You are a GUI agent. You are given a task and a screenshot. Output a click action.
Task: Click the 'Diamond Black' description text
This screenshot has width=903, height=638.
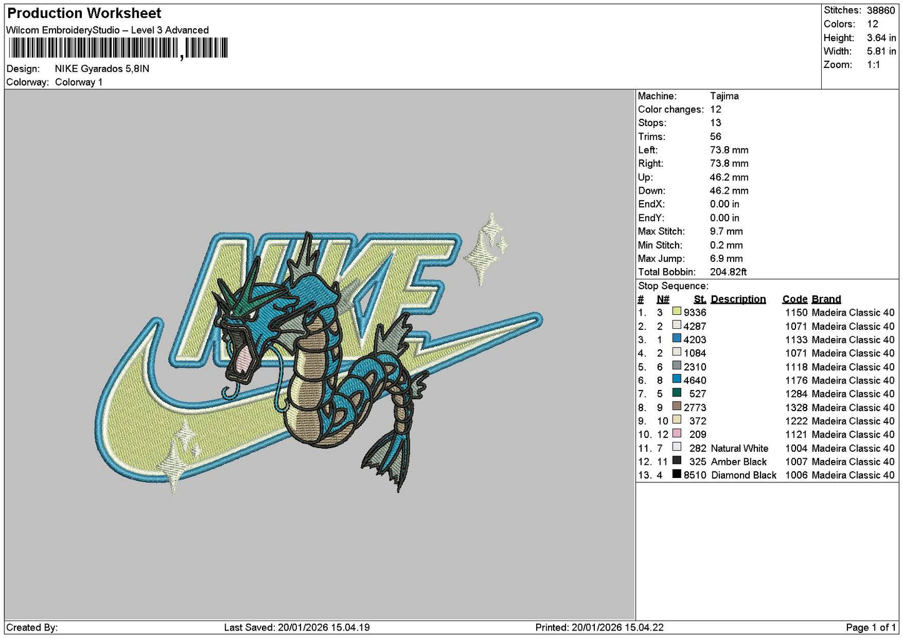[x=744, y=475]
